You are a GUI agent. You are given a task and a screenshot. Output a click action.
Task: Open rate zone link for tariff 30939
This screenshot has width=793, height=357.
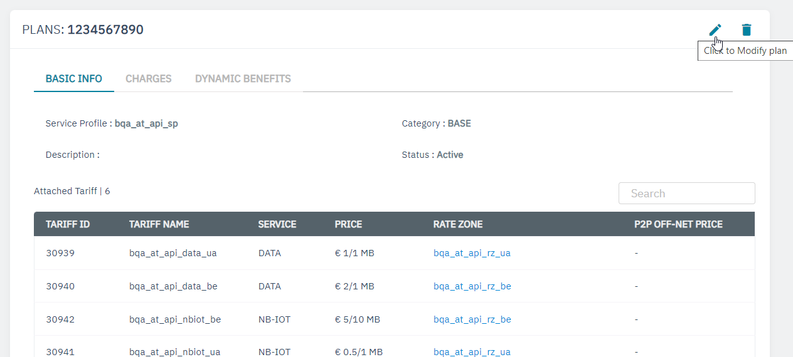(472, 253)
